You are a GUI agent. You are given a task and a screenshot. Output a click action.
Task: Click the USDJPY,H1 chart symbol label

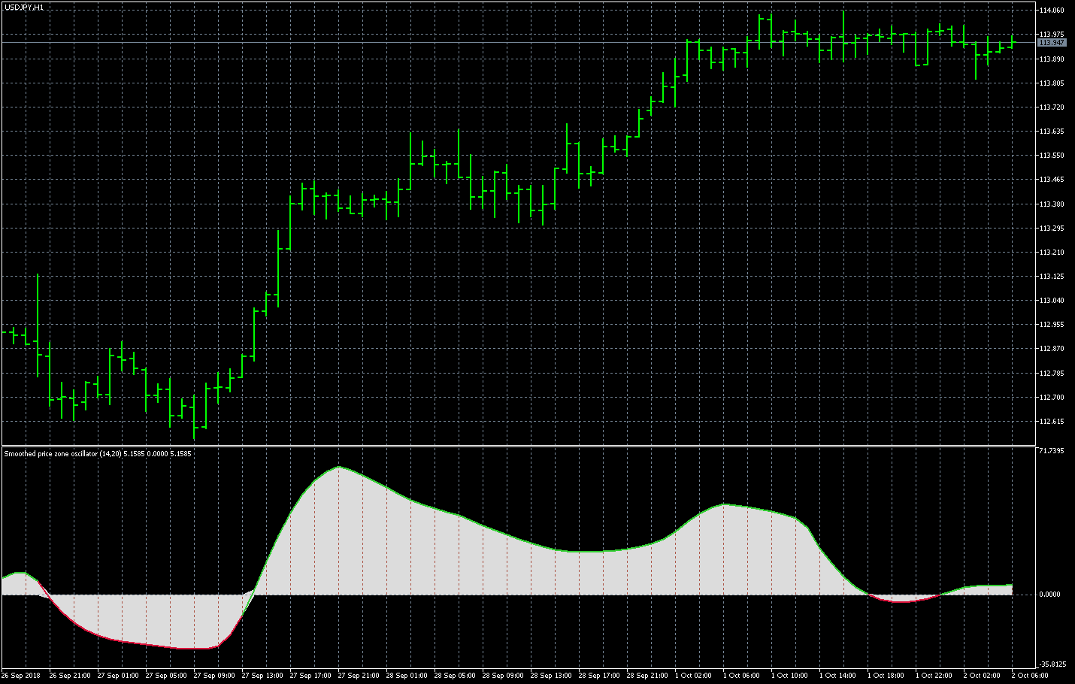(x=24, y=7)
